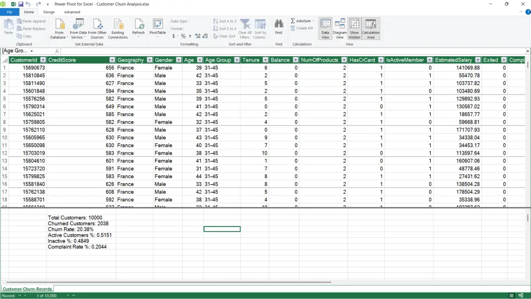Open Age column filter dropdown

click(200, 60)
